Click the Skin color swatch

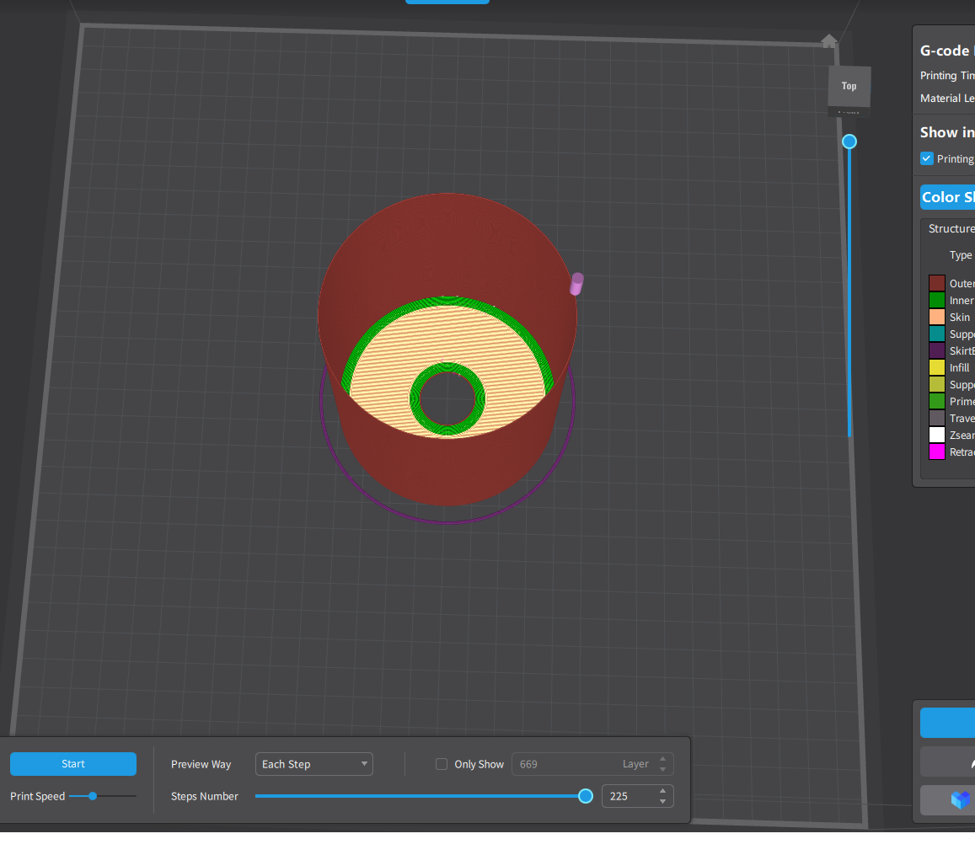(937, 317)
